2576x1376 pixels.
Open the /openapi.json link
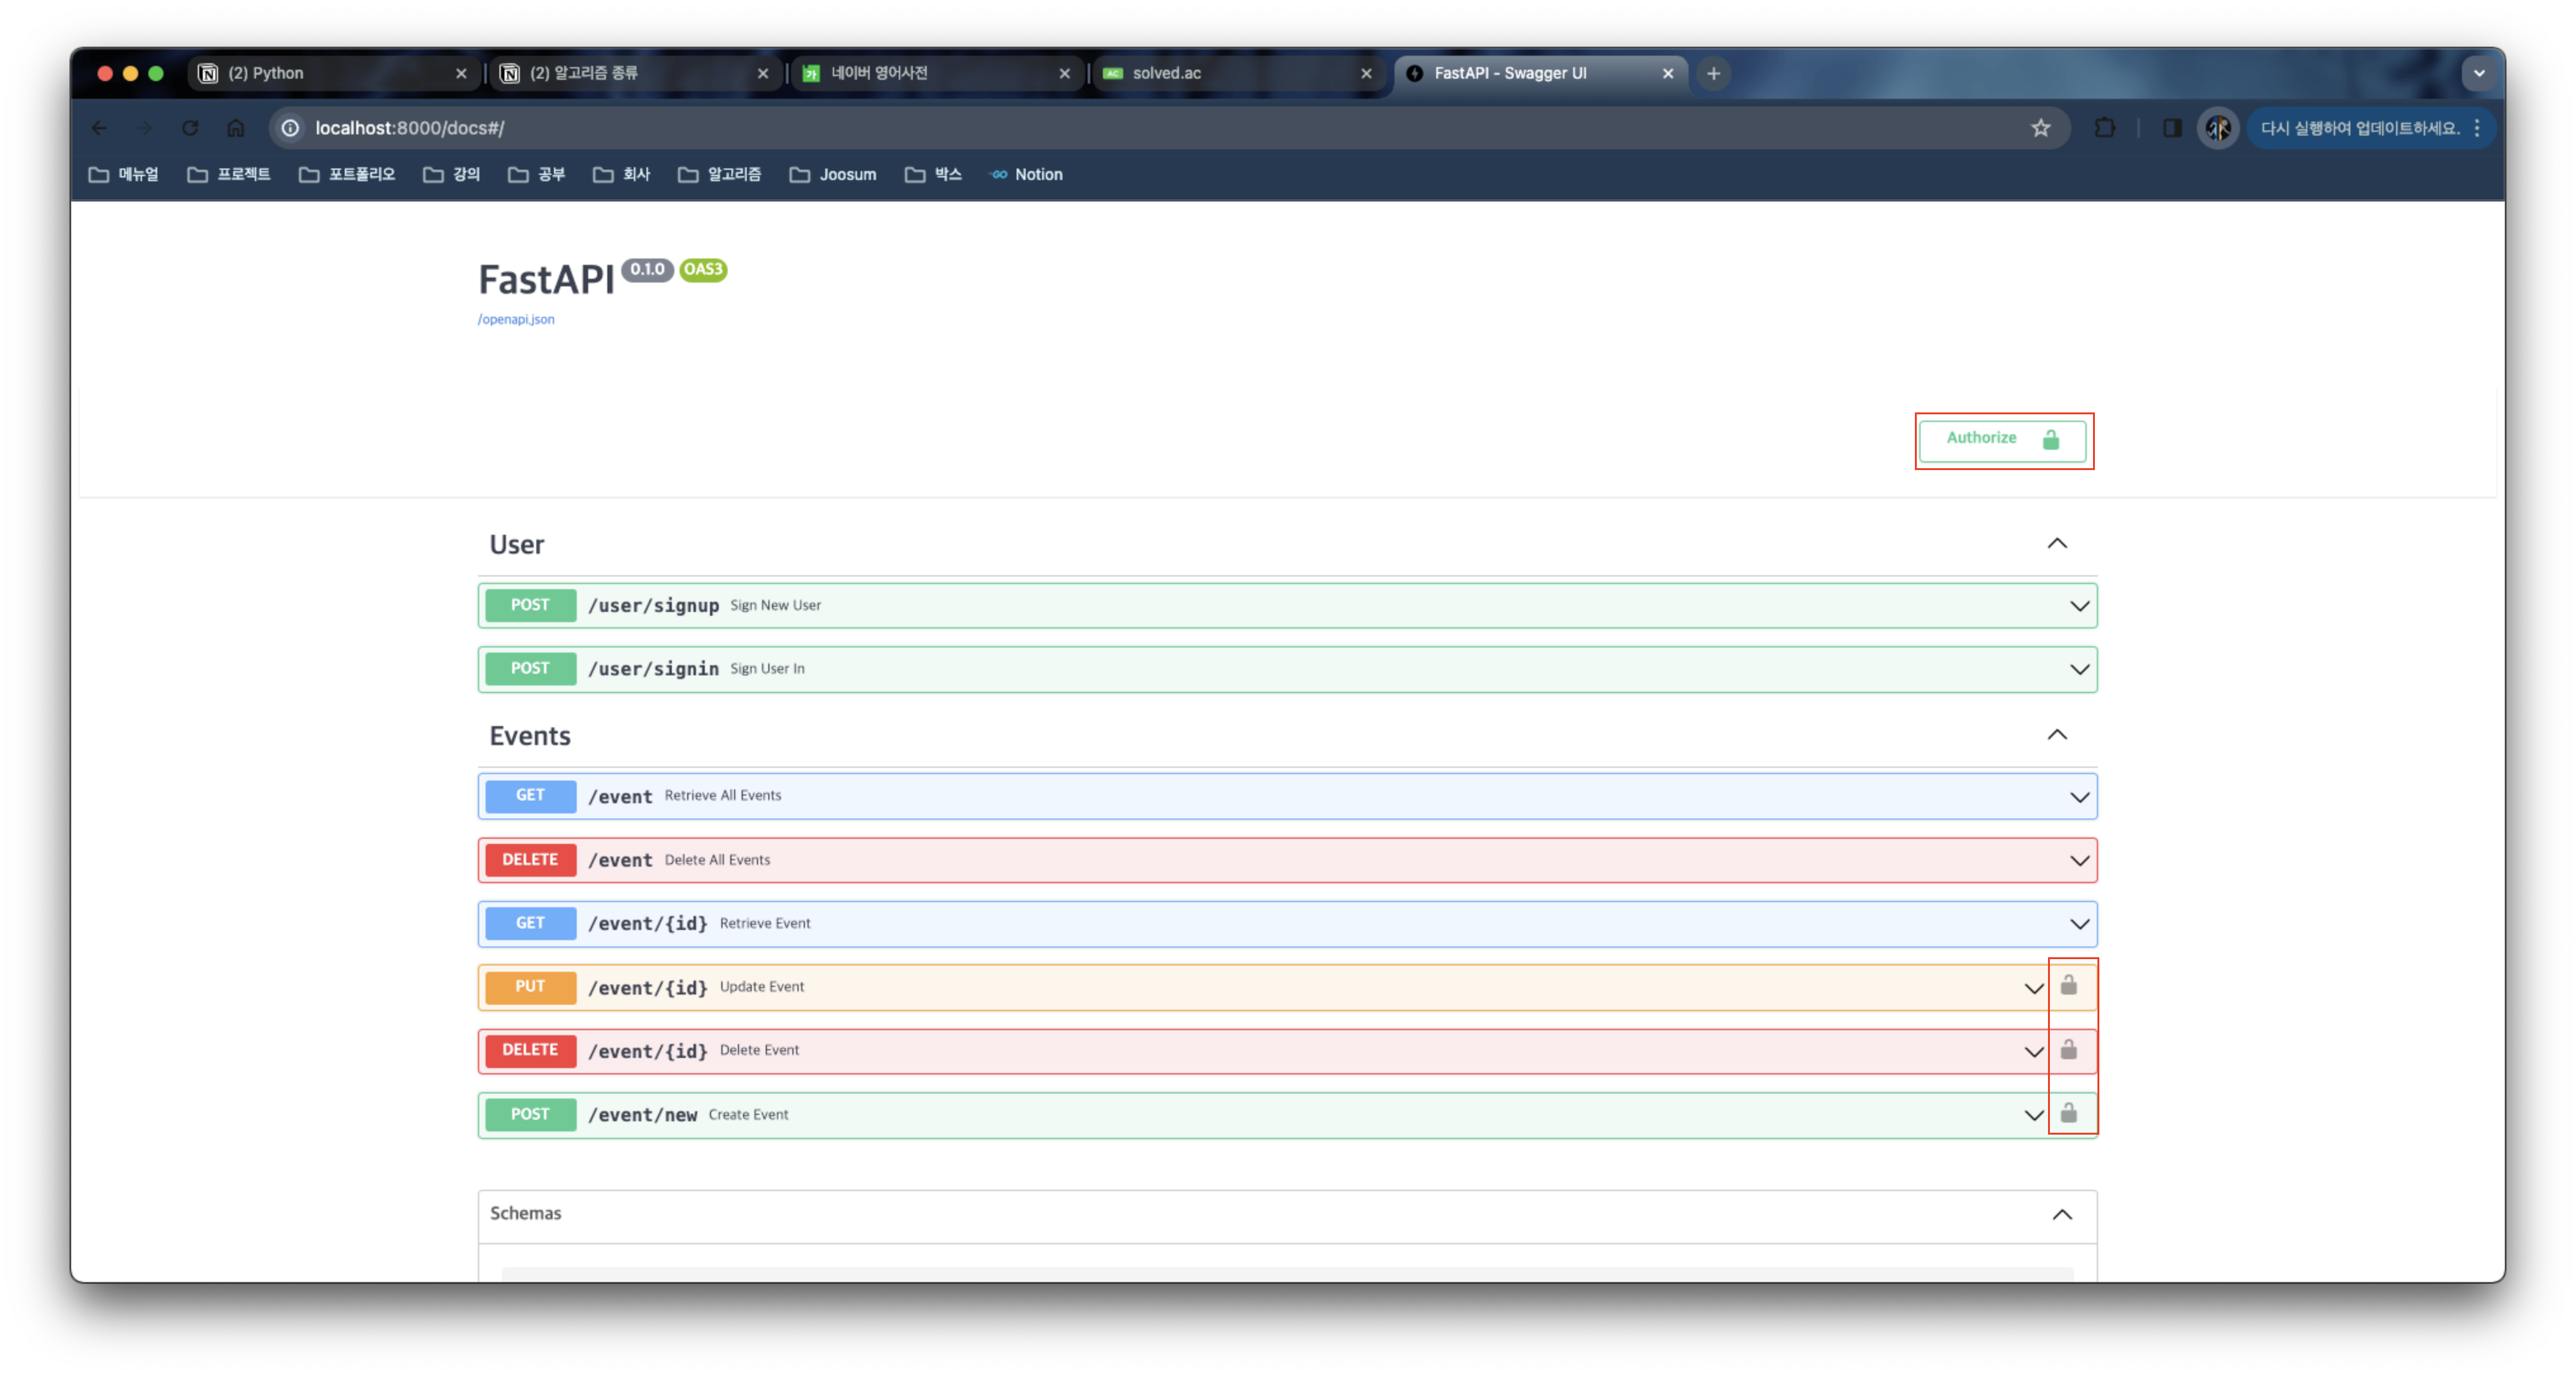pyautogui.click(x=516, y=320)
